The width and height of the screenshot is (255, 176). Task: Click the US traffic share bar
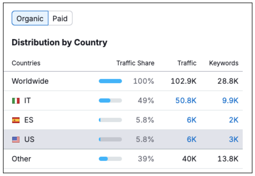tap(110, 139)
